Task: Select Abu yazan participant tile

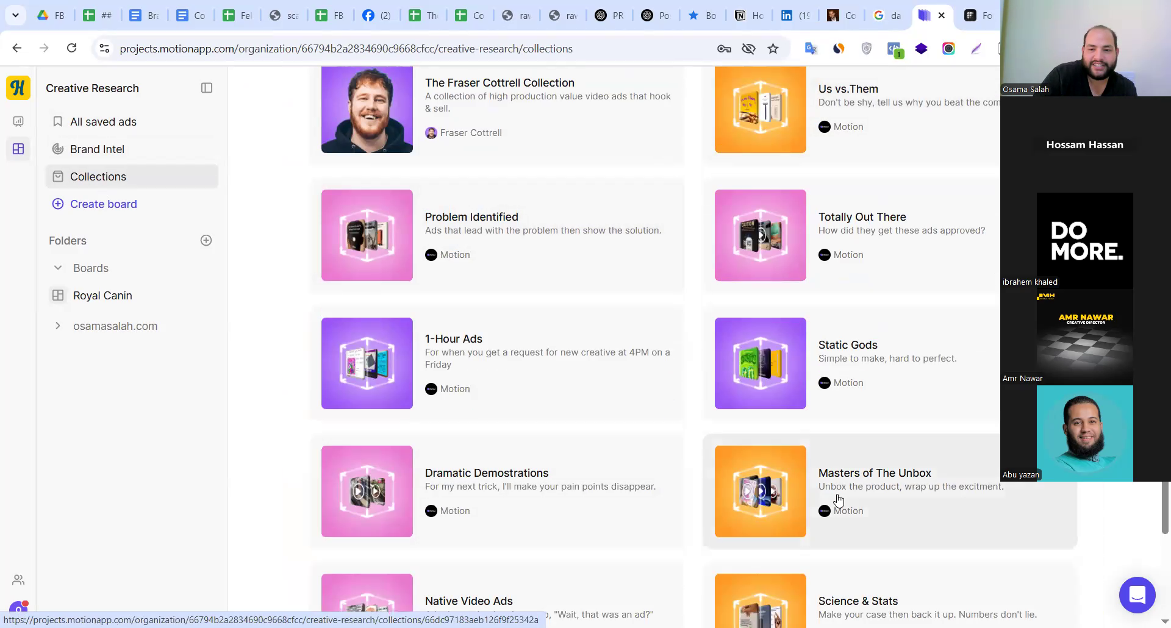Action: 1085,434
